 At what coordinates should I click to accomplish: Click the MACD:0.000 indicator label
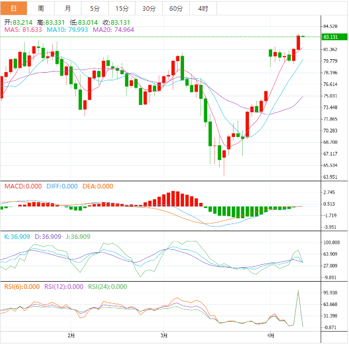tap(22, 186)
